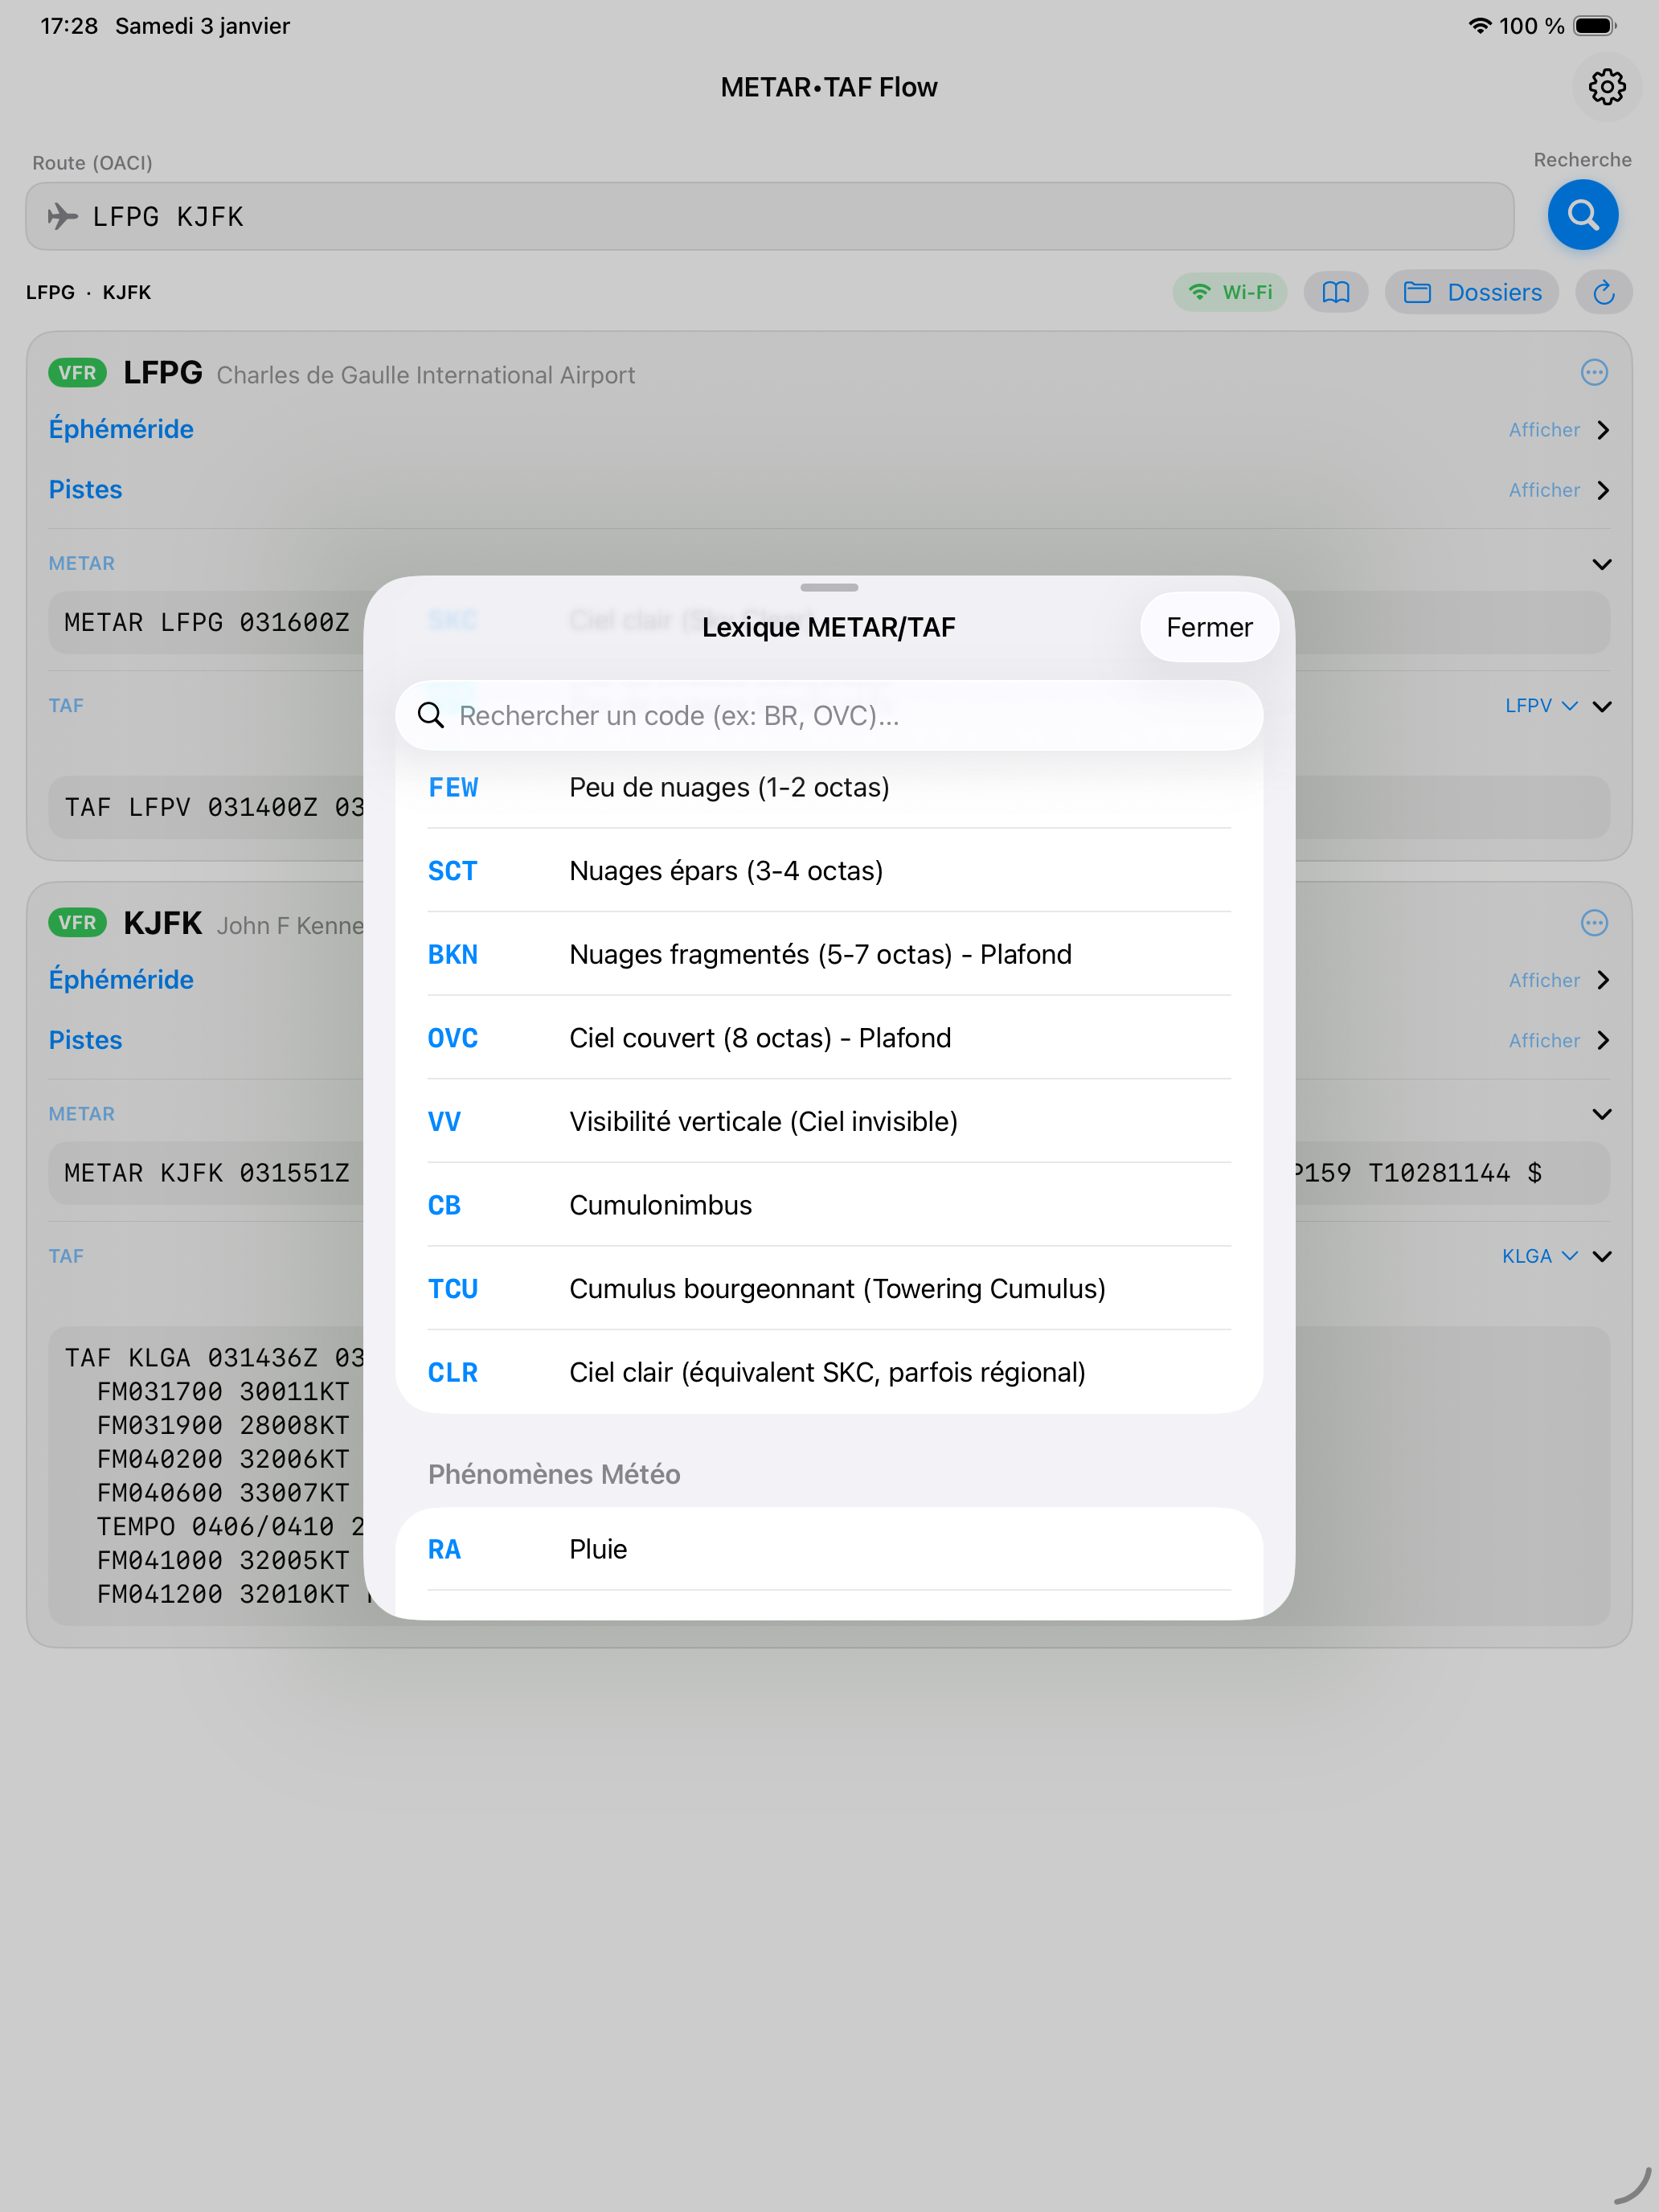Close the lexicon with Fermer
The height and width of the screenshot is (2212, 1659).
pyautogui.click(x=1208, y=627)
